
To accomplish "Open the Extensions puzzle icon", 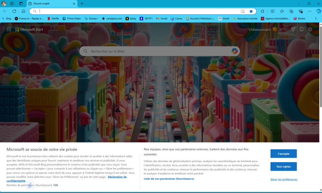I will coord(262,11).
